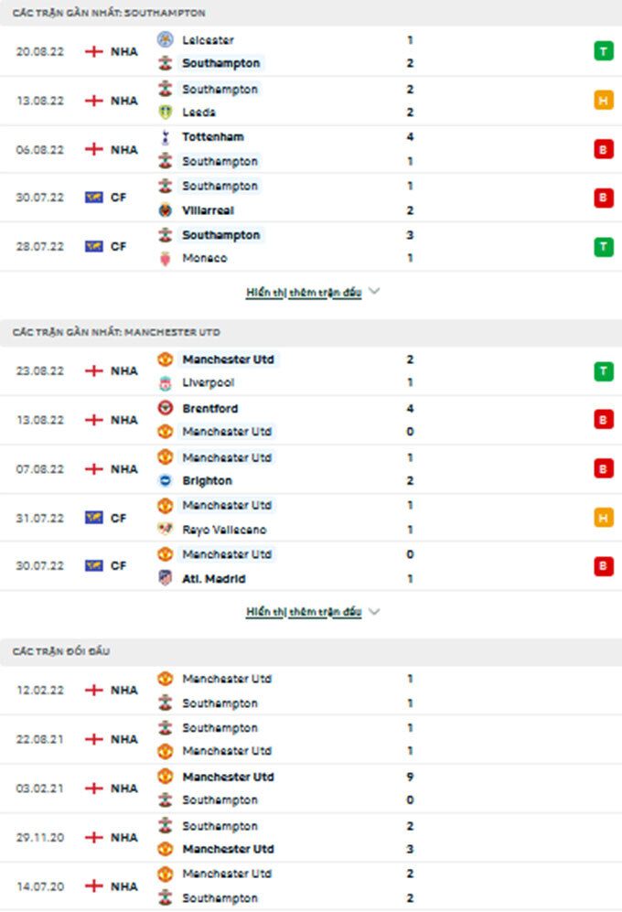Click the Leeds club crest icon

pos(165,113)
